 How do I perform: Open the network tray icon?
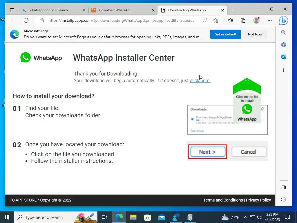point(253,217)
